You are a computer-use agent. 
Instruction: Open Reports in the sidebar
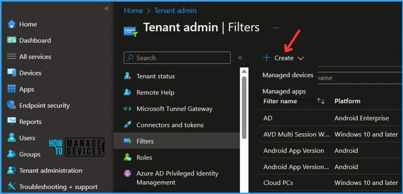pyautogui.click(x=30, y=122)
